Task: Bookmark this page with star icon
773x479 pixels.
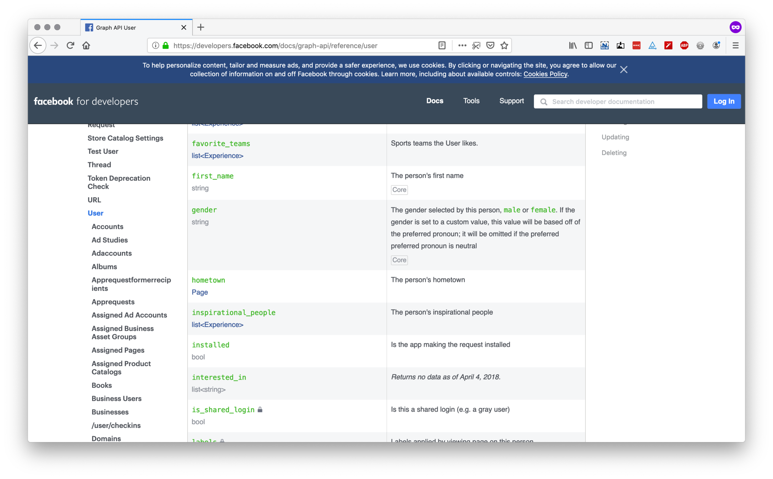Action: tap(504, 45)
